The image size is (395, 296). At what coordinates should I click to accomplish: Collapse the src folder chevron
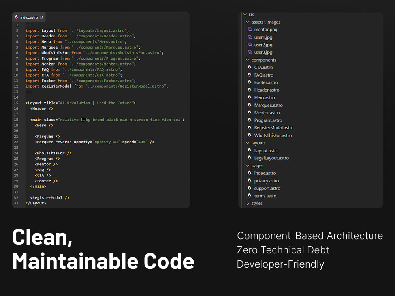click(x=245, y=15)
